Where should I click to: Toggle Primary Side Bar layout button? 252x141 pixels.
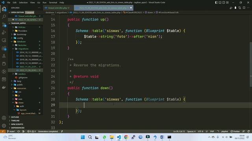pyautogui.click(x=216, y=3)
